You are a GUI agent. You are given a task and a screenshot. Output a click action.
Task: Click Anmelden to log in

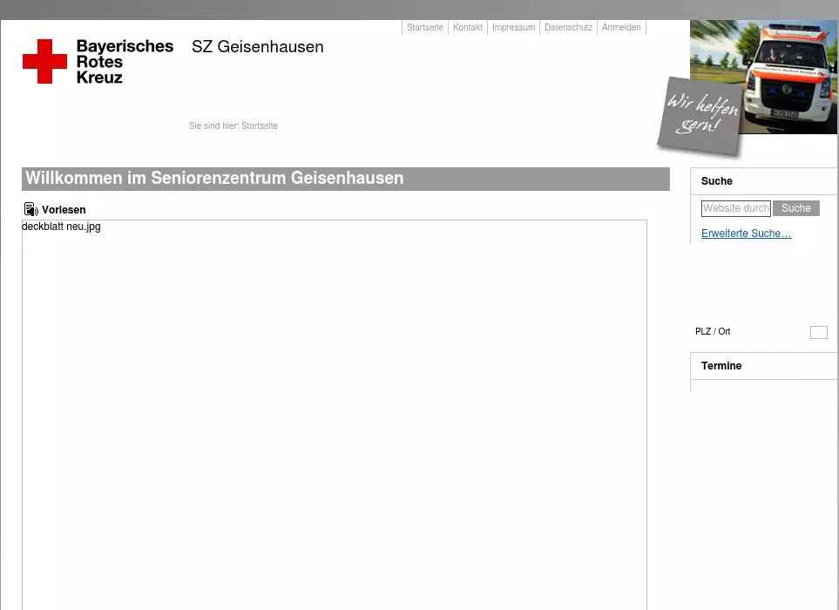[x=621, y=28]
